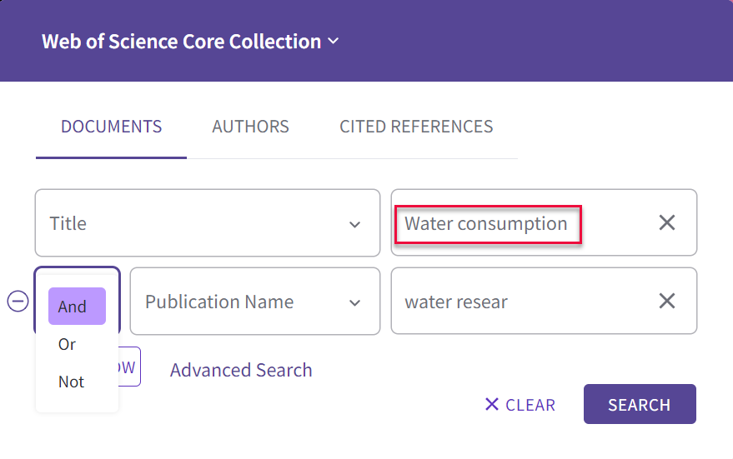
Task: Open the Web of Science Core Collection chevron
Action: (334, 41)
